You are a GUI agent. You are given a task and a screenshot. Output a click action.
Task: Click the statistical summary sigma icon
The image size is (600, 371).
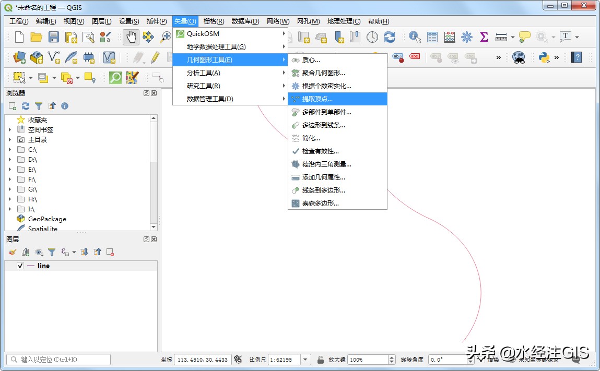[x=484, y=37]
